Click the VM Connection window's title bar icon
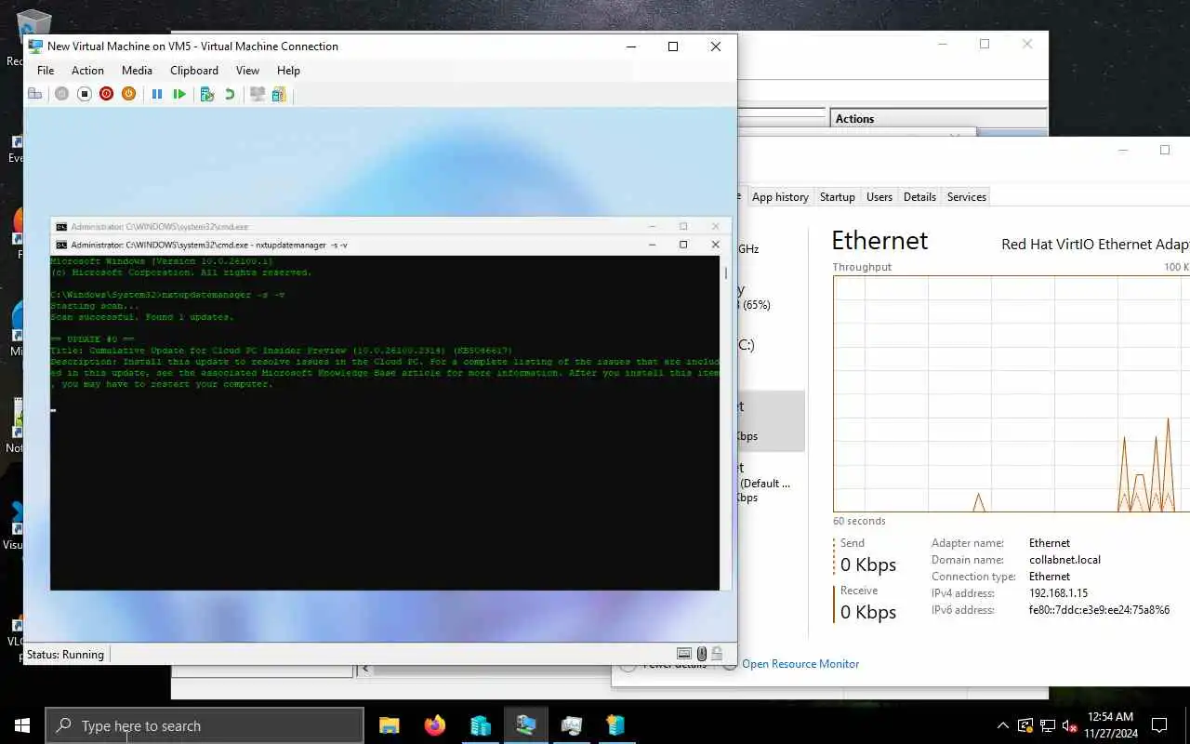This screenshot has height=744, width=1190. [35, 46]
